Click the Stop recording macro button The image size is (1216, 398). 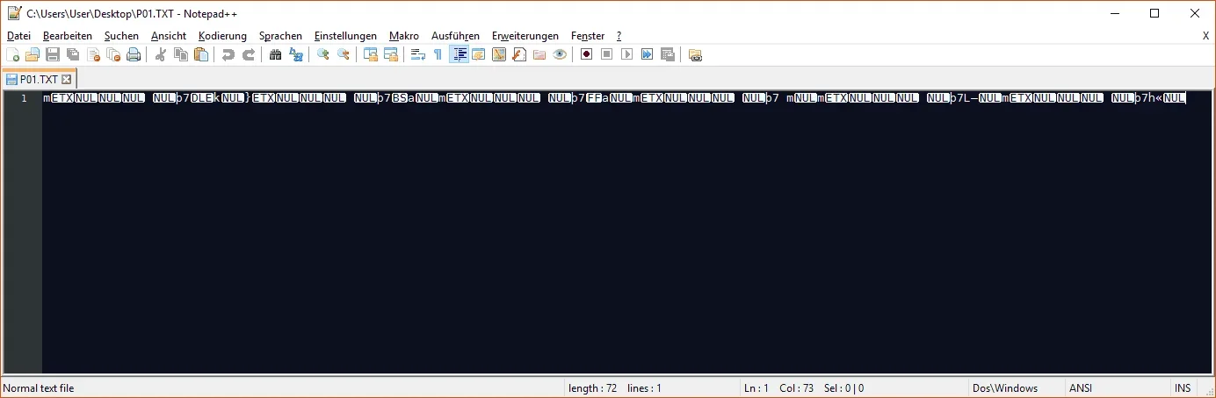coord(606,54)
